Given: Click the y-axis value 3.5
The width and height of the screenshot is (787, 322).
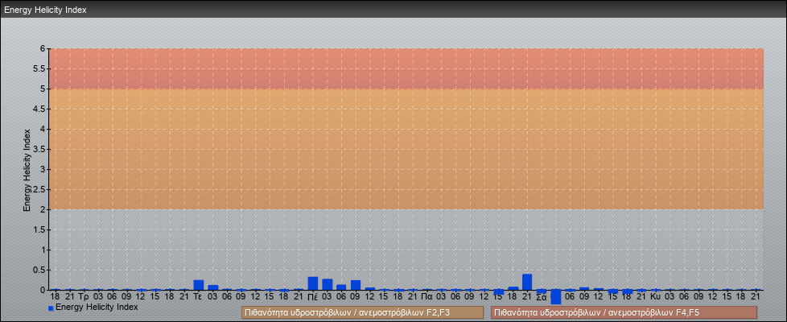Looking at the screenshot, I should pyautogui.click(x=39, y=149).
